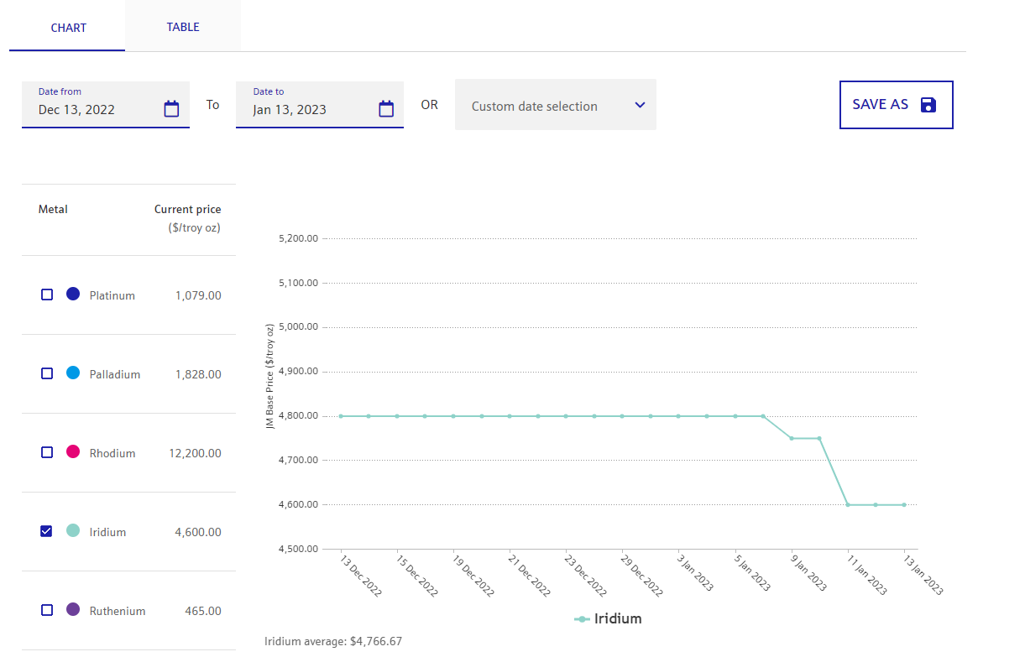Check the Ruthenium checkbox
The height and width of the screenshot is (657, 1025).
click(x=47, y=610)
